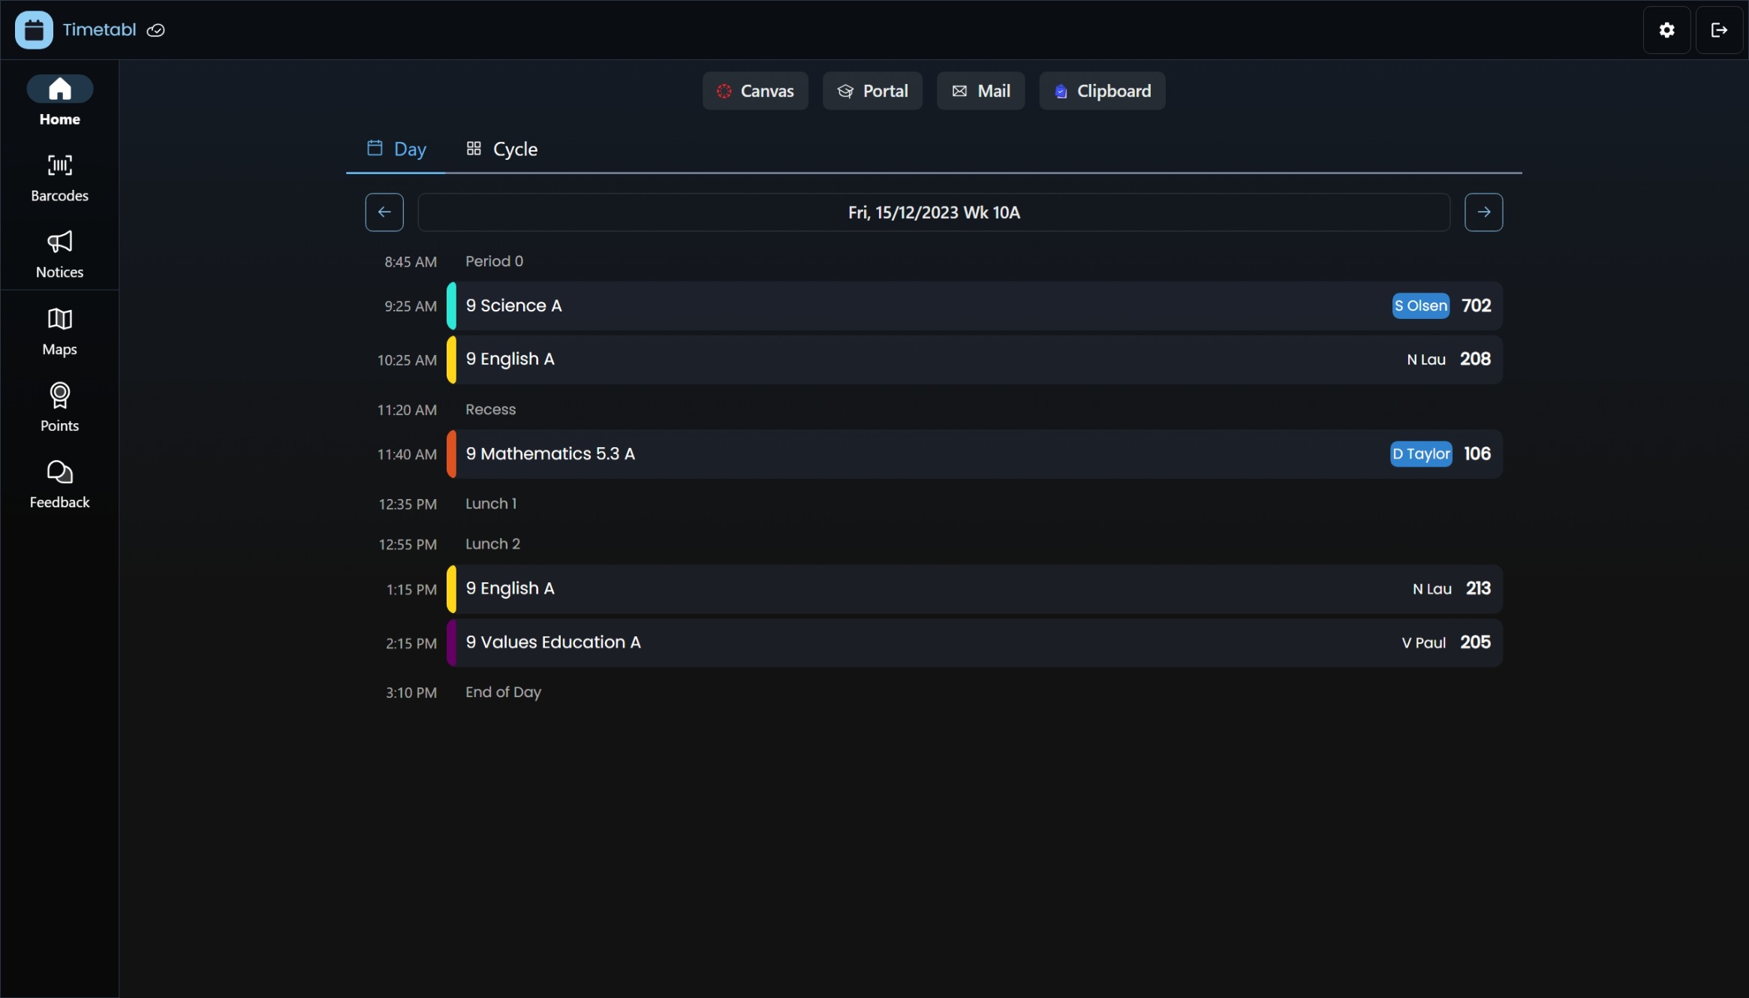
Task: Click the sync status icon beside the logo
Action: coord(155,30)
